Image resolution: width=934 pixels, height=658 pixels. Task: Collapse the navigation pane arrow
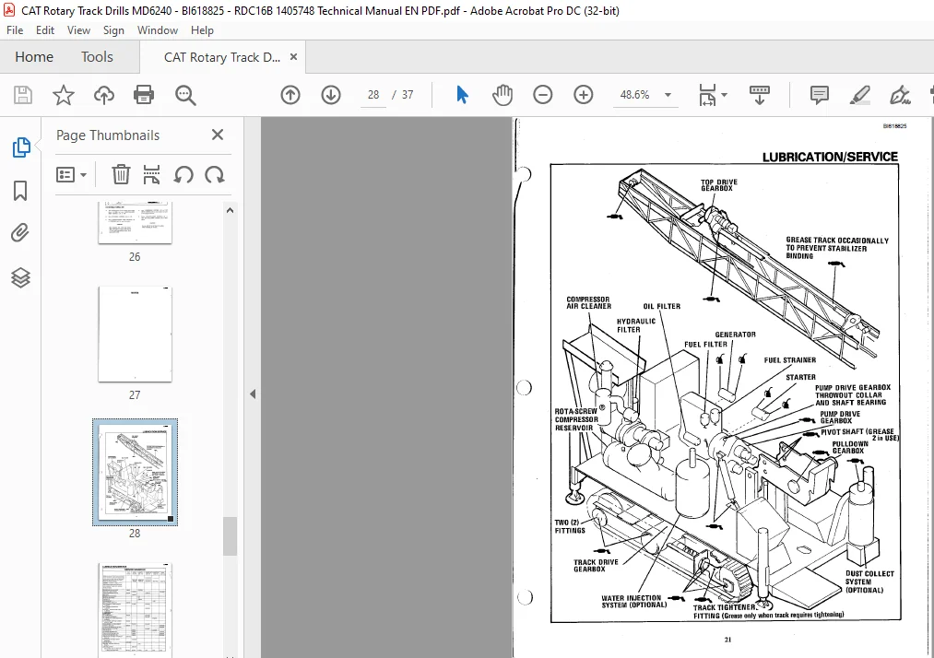tap(253, 394)
